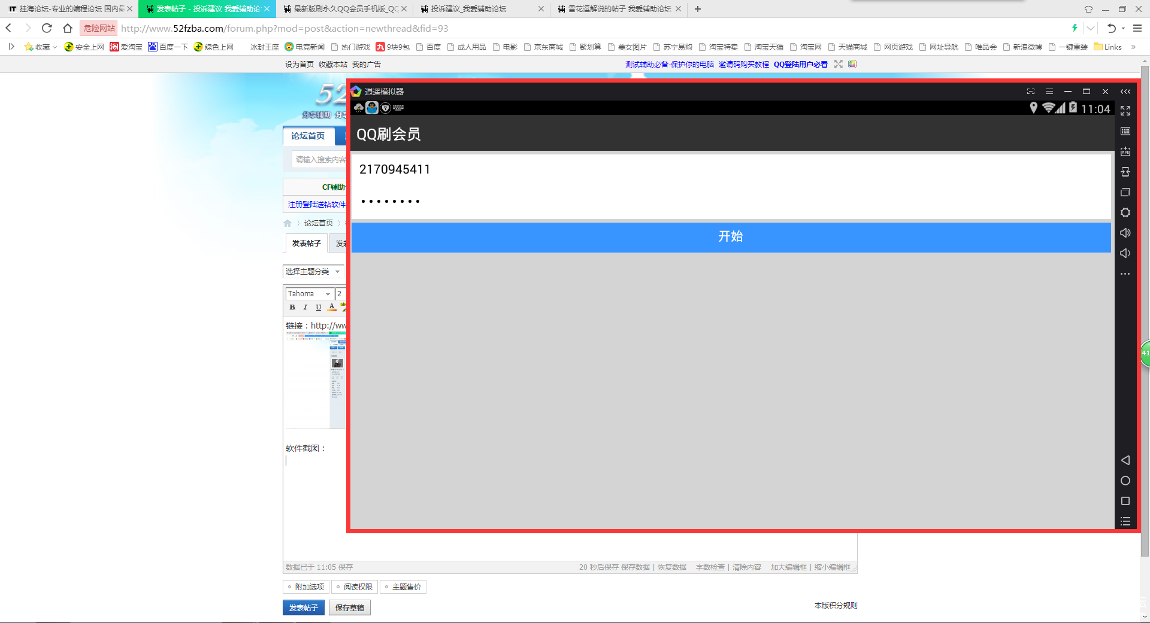Tap the Android recent apps square
1150x623 pixels.
point(1125,501)
